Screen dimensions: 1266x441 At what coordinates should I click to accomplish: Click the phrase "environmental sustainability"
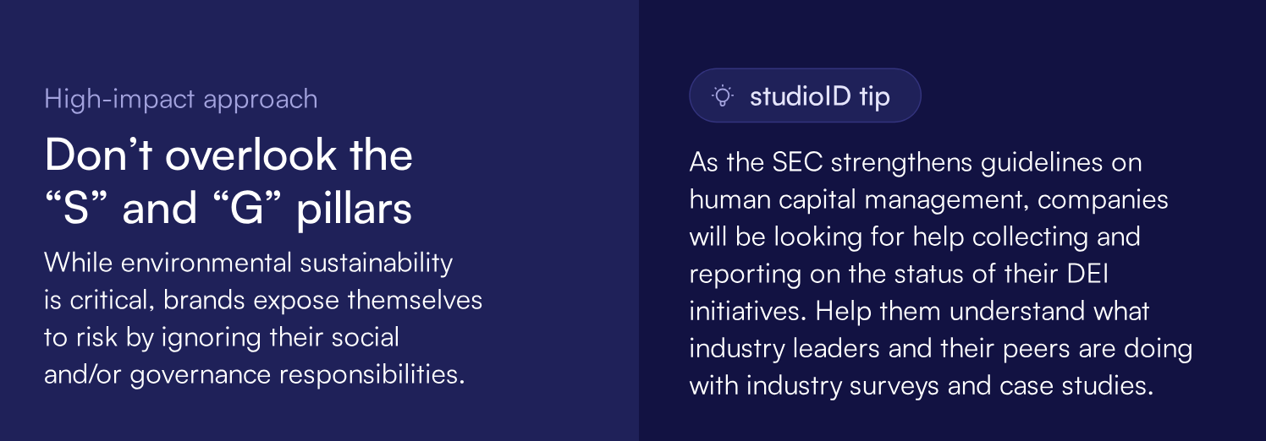(287, 263)
